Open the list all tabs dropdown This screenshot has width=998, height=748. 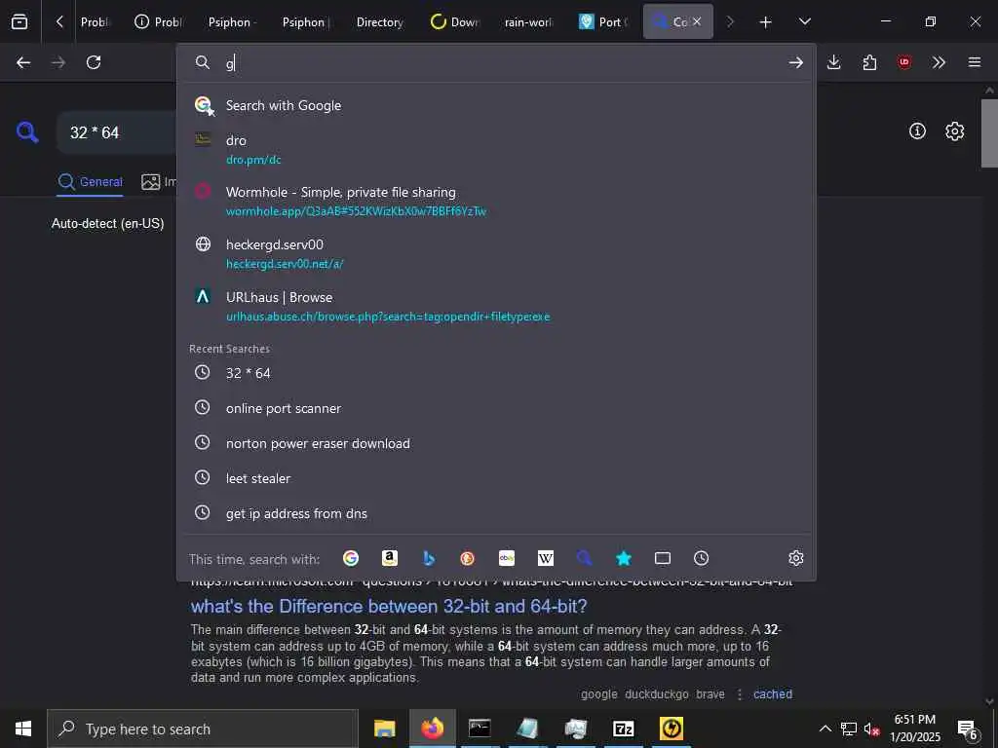click(x=804, y=21)
